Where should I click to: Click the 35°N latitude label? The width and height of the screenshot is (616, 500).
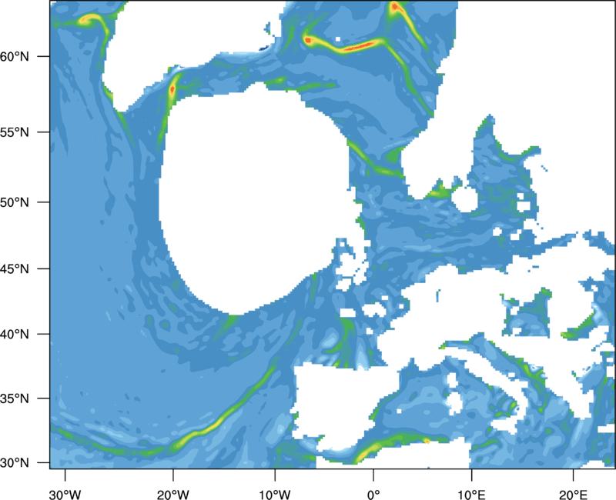click(x=15, y=398)
